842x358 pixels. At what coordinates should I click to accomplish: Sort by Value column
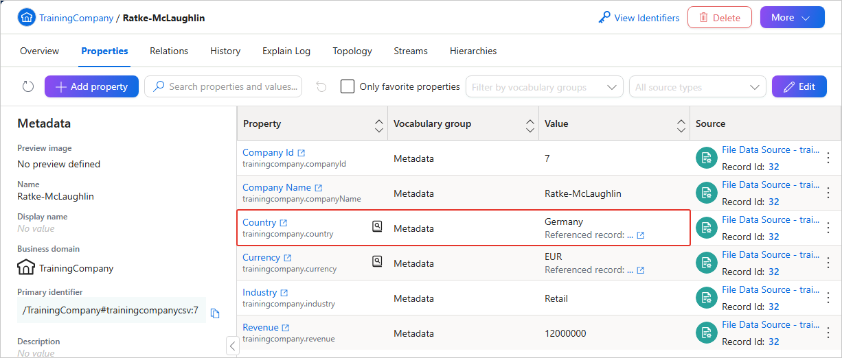[x=681, y=125]
